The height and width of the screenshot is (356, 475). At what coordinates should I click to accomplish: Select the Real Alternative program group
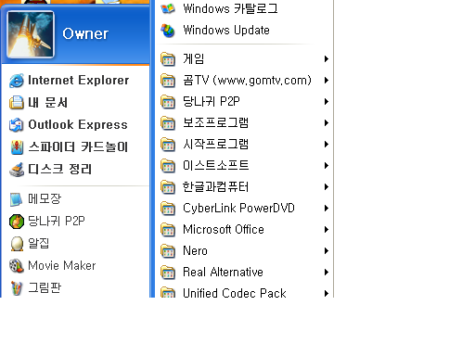click(244, 273)
